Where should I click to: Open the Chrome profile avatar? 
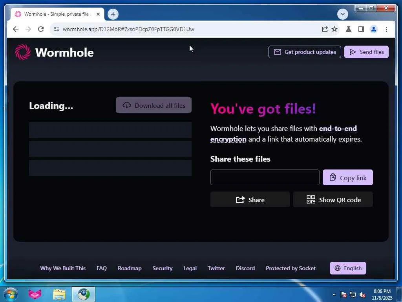[374, 29]
